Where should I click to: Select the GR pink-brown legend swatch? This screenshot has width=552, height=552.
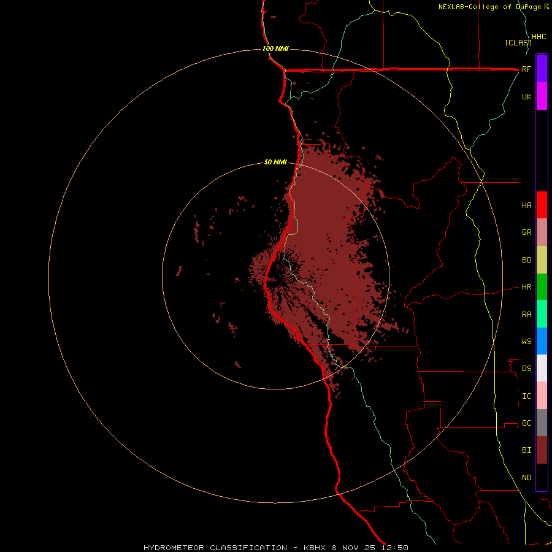pos(542,232)
